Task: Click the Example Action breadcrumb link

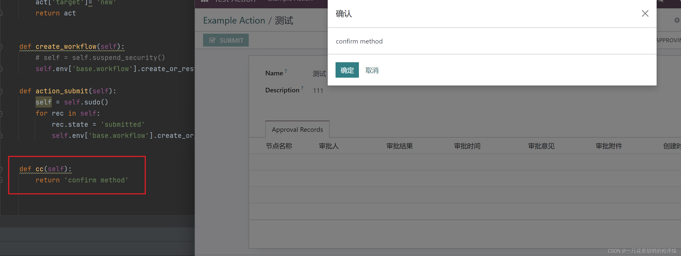Action: [x=234, y=20]
